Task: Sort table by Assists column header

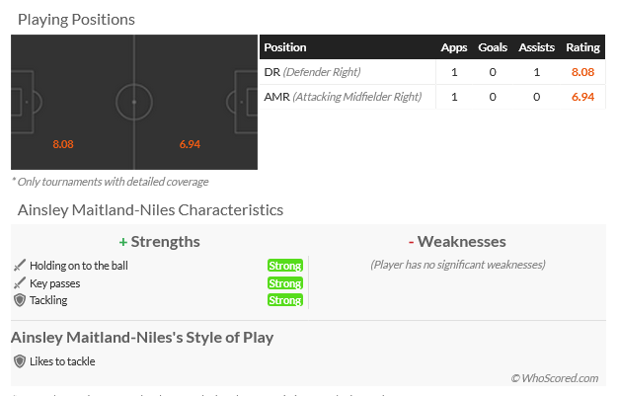Action: 536,47
